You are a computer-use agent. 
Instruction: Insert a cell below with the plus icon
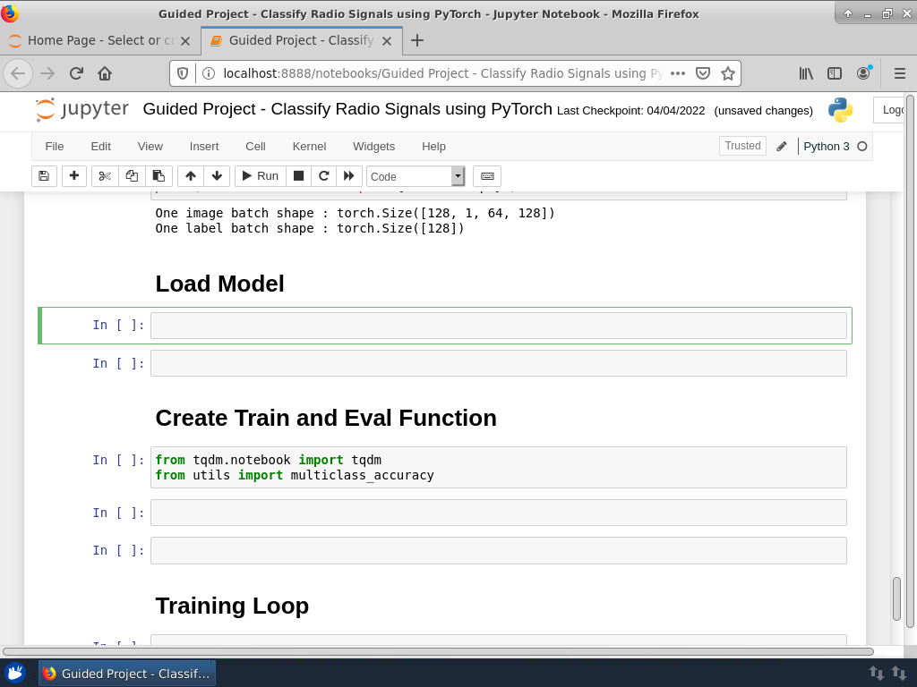point(74,176)
